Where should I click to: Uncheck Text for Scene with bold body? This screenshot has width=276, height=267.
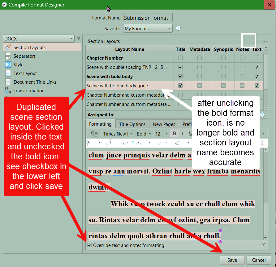pyautogui.click(x=257, y=76)
